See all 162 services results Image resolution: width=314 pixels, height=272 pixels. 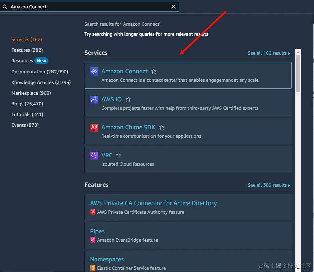(x=269, y=53)
